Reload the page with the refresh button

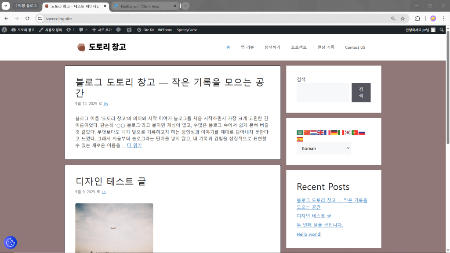[x=27, y=18]
